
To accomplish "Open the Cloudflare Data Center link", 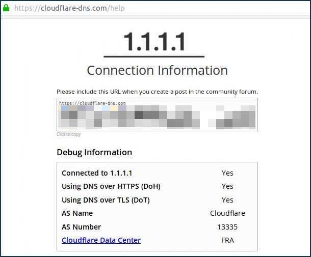I will pos(101,240).
